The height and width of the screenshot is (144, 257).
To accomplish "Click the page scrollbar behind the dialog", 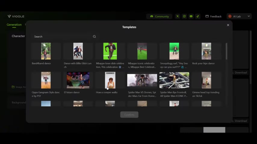I will click(250, 57).
